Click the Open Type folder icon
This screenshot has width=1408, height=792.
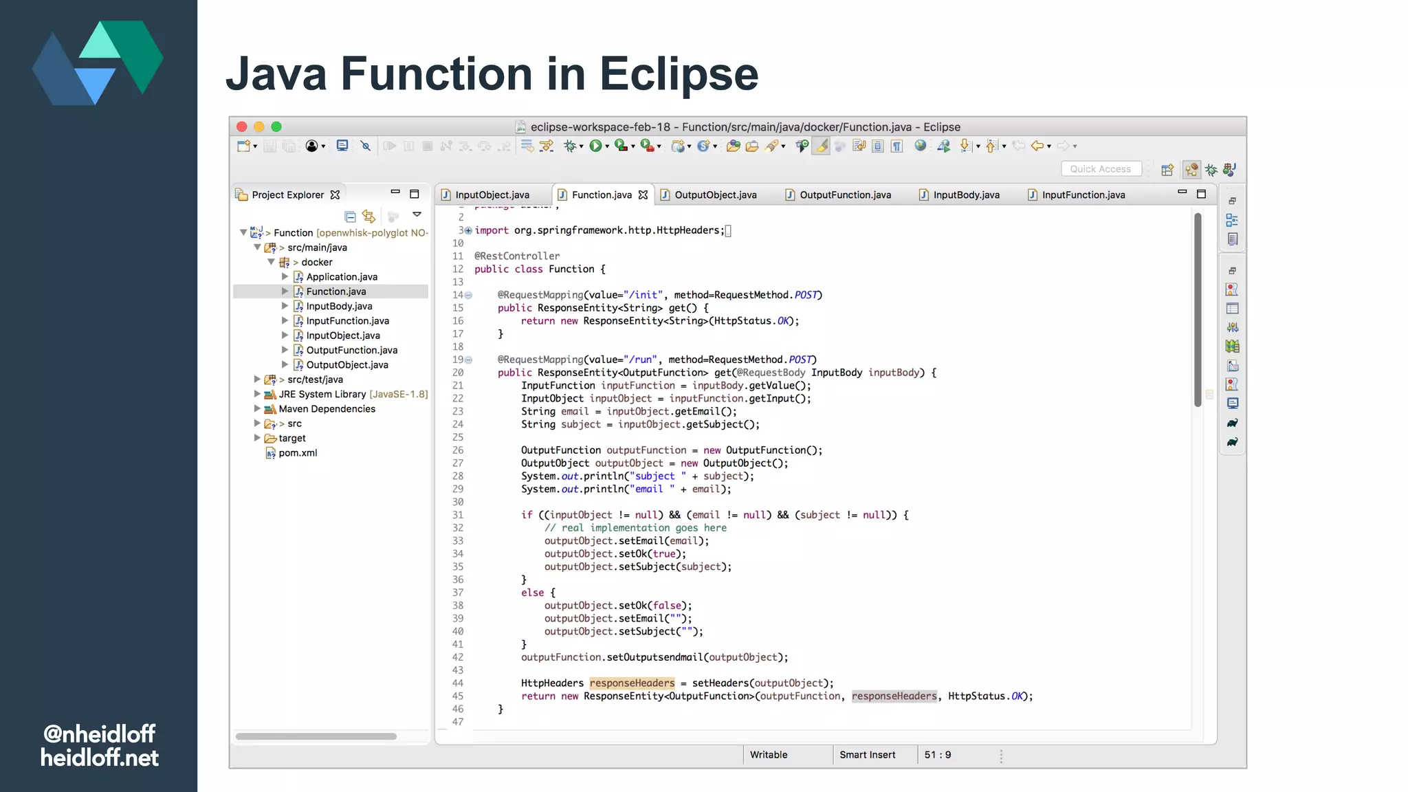click(x=734, y=146)
